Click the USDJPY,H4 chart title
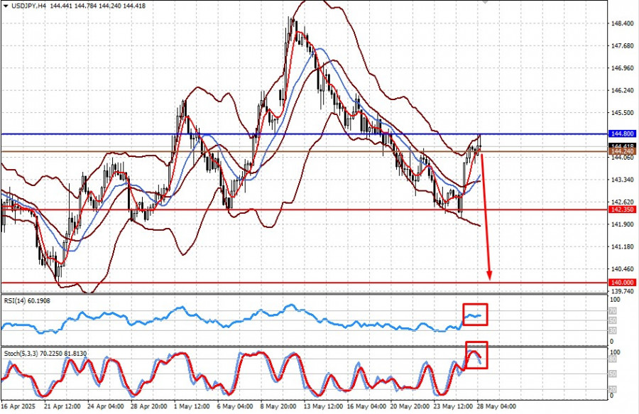This screenshot has height=414, width=639. click(x=28, y=6)
